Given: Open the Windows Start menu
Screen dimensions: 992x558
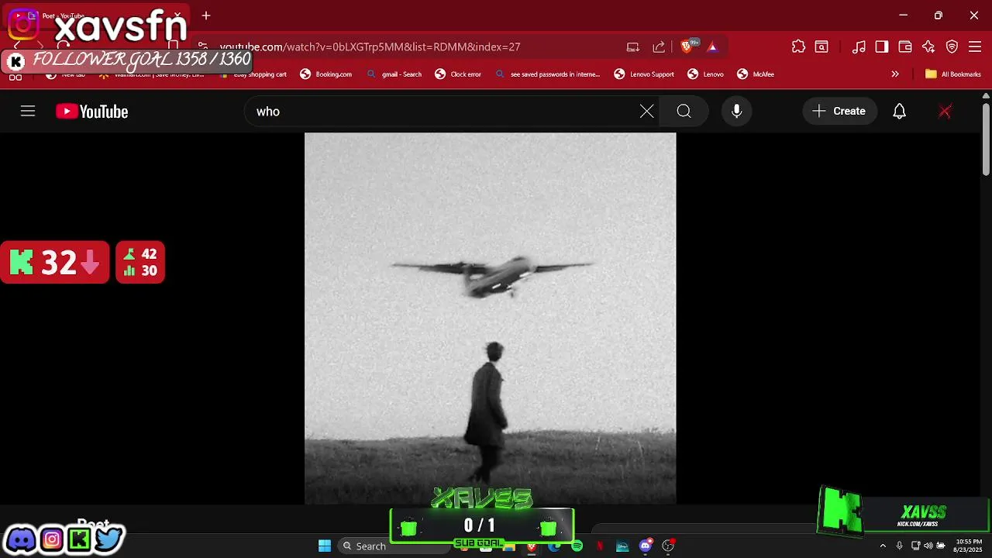Looking at the screenshot, I should click(325, 546).
